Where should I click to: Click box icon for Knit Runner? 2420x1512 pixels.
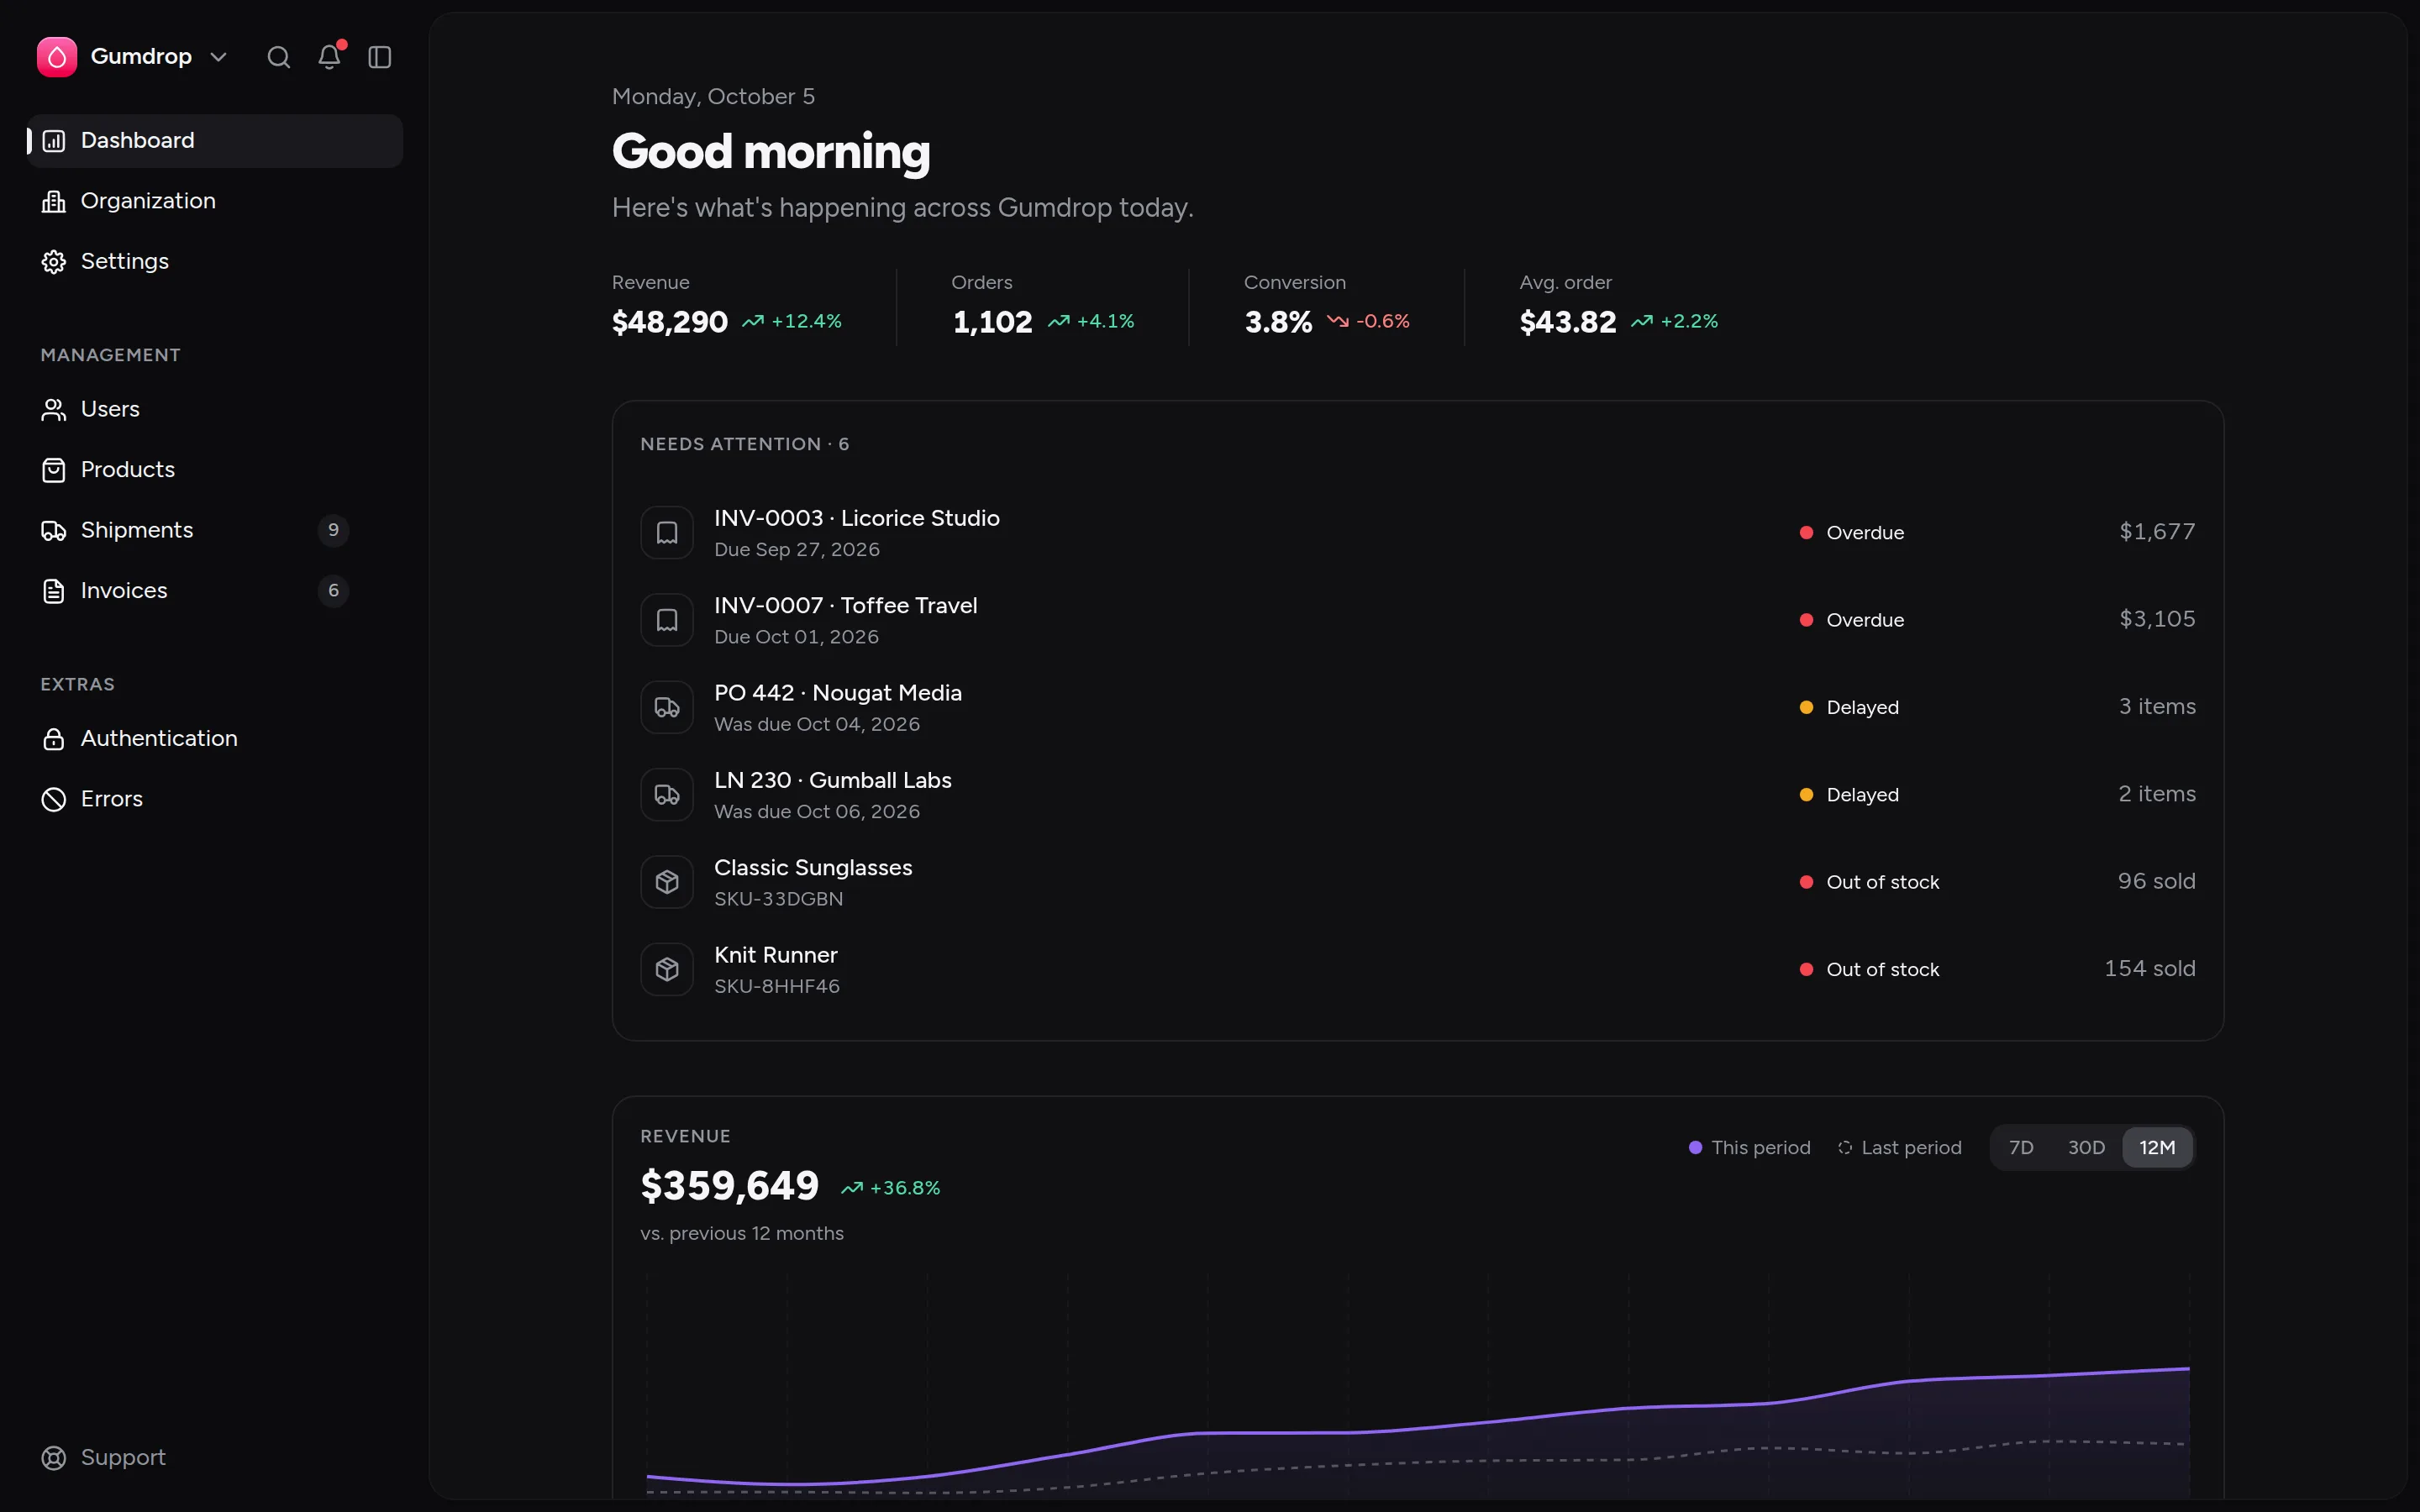pos(667,970)
